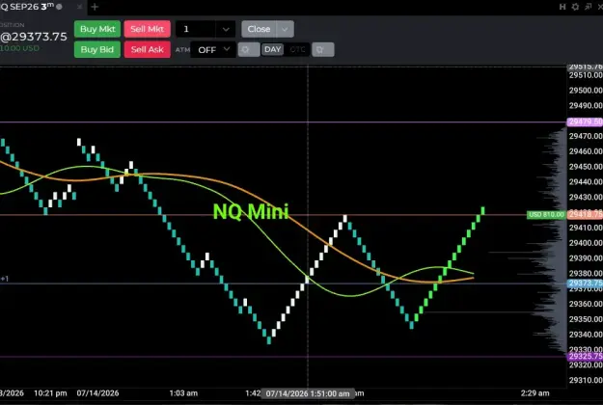This screenshot has width=603, height=405.
Task: Open the order quantity dropdown arrow
Action: point(226,29)
